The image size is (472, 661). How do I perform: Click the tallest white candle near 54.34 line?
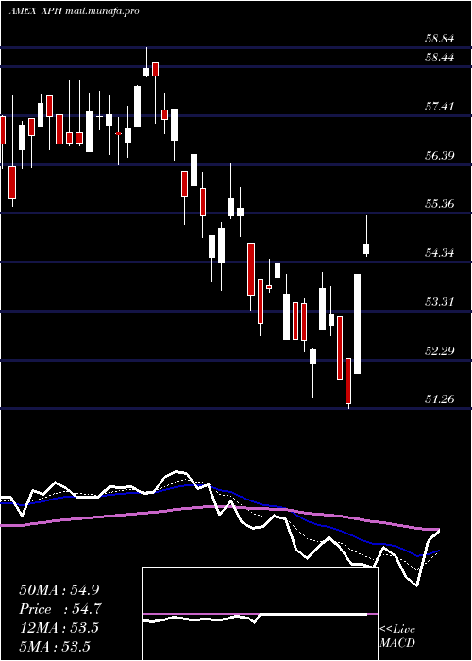pos(357,324)
